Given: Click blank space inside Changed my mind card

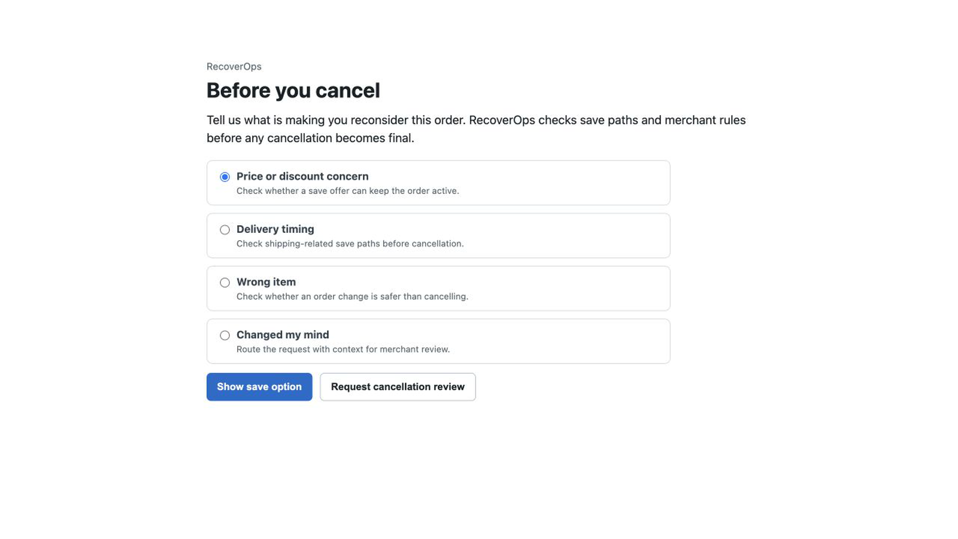Looking at the screenshot, I should tap(569, 341).
